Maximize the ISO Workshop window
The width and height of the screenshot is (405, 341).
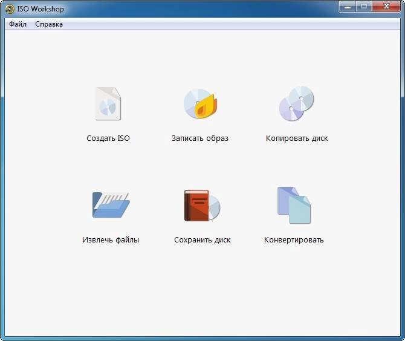tap(364, 7)
